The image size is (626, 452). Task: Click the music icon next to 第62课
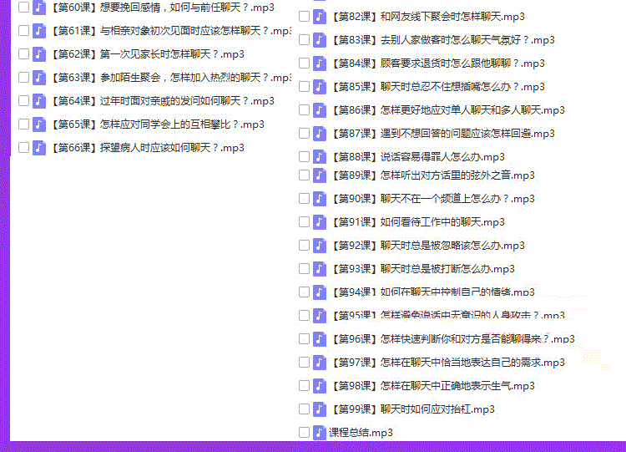tap(39, 54)
